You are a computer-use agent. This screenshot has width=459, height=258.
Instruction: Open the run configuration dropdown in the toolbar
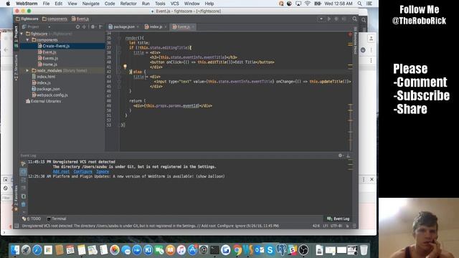(321, 19)
